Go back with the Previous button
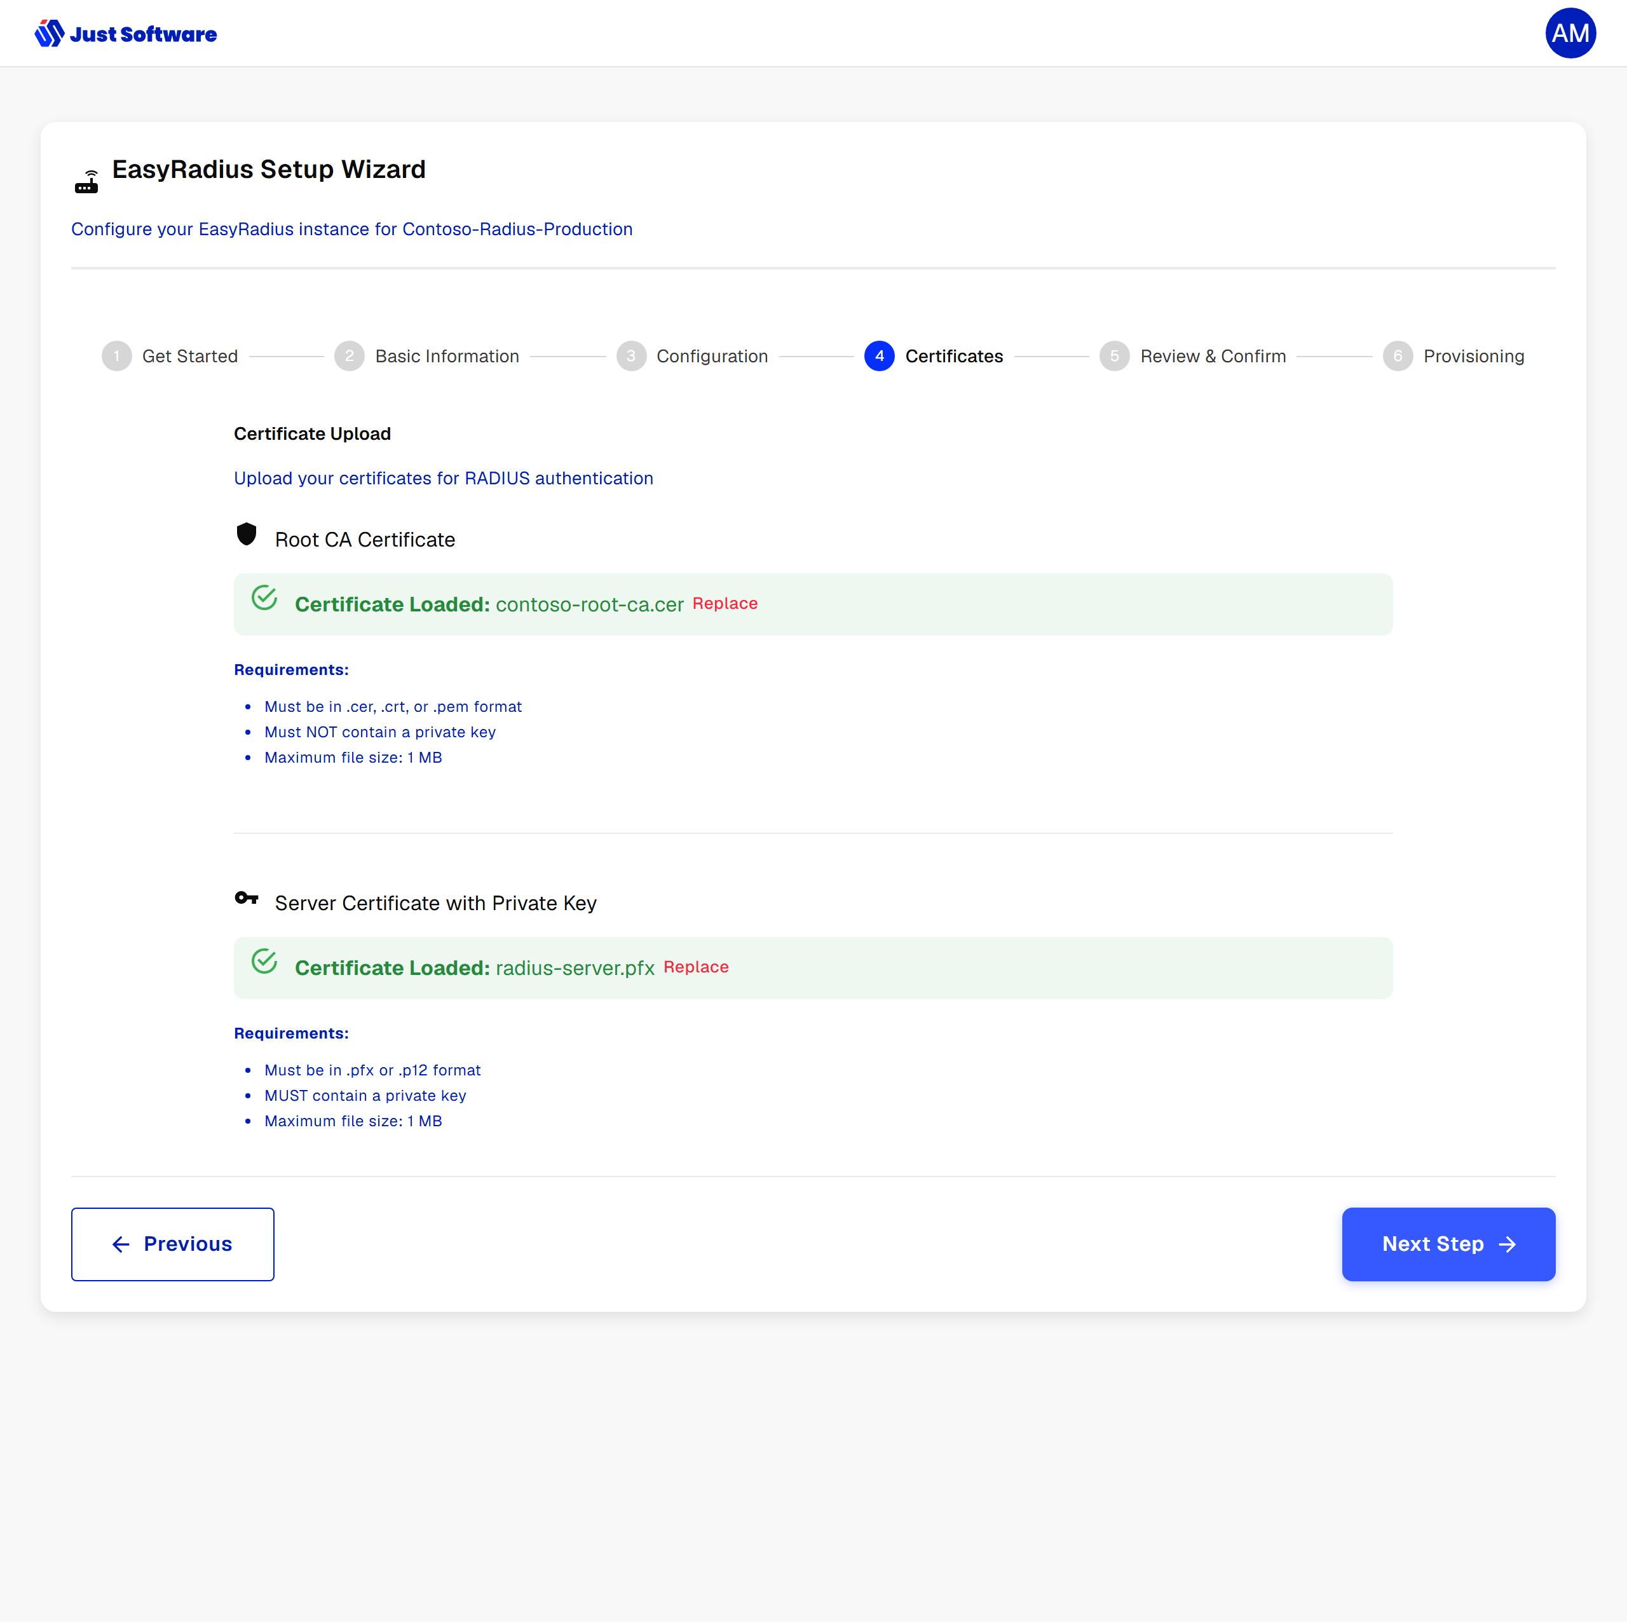 pos(173,1244)
